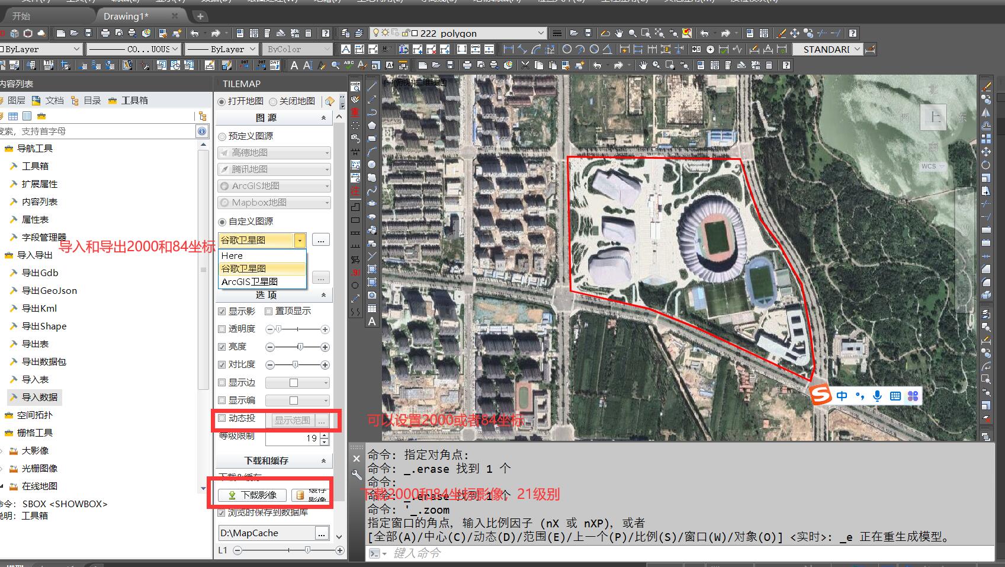Click the Cut scissors icon
The height and width of the screenshot is (567, 1005).
(x=525, y=65)
